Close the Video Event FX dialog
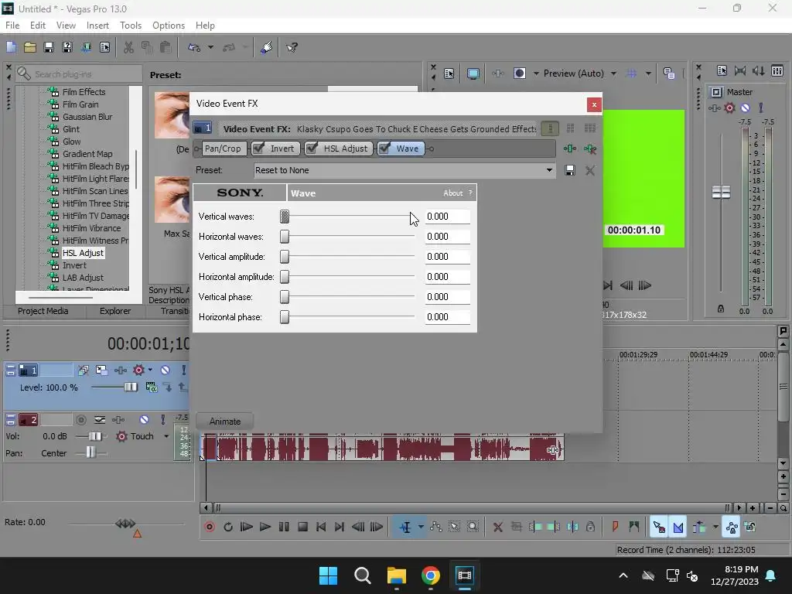This screenshot has height=594, width=792. 594,104
